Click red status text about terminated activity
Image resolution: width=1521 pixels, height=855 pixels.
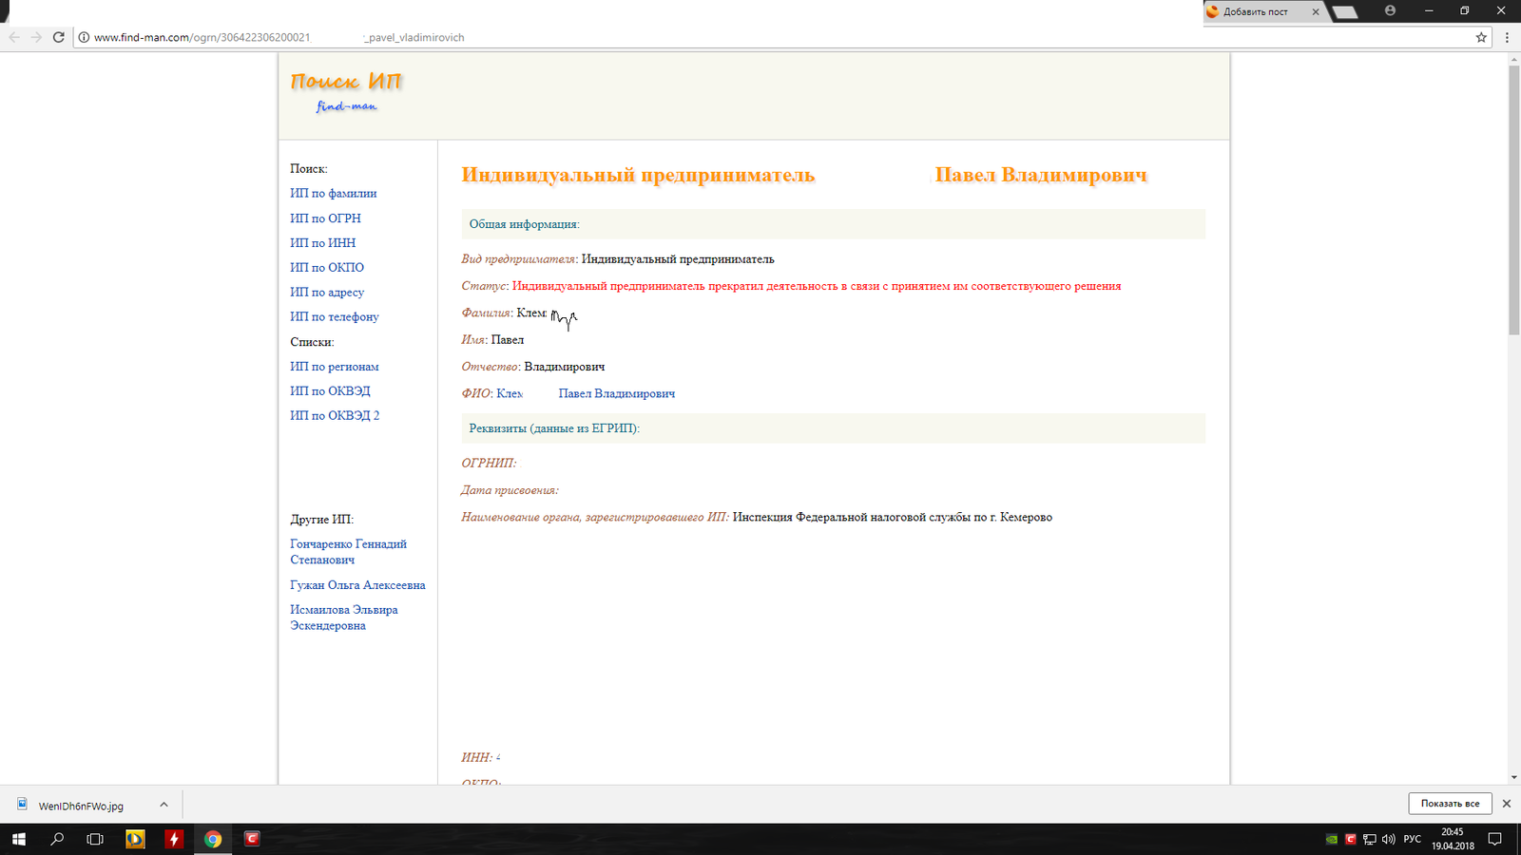coord(817,286)
